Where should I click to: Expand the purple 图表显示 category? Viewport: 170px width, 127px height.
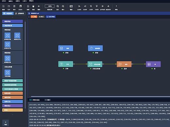pyautogui.click(x=12, y=106)
